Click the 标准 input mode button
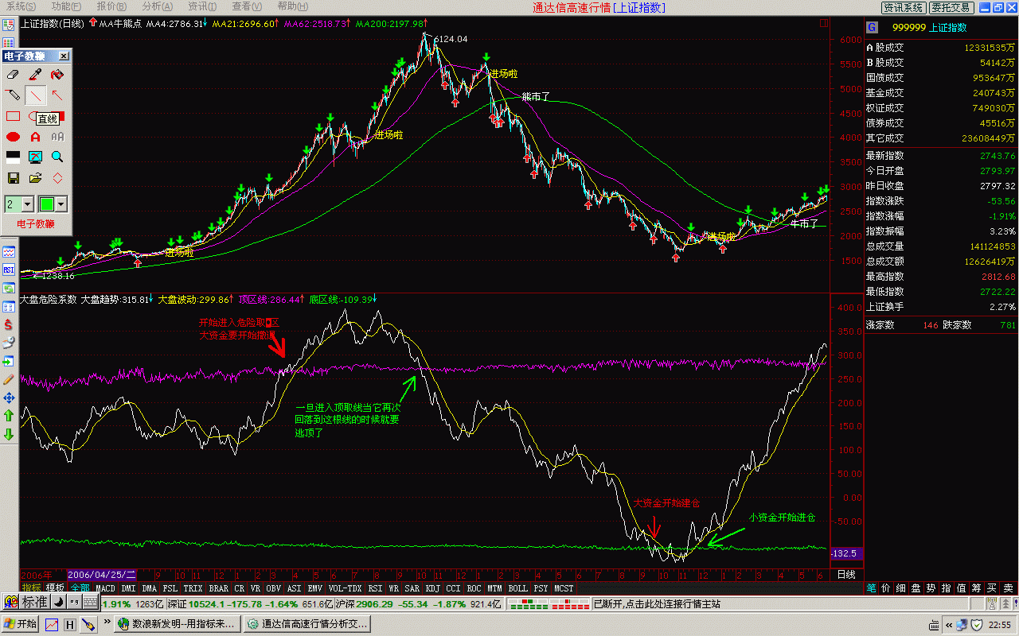The height and width of the screenshot is (636, 1019). (34, 602)
